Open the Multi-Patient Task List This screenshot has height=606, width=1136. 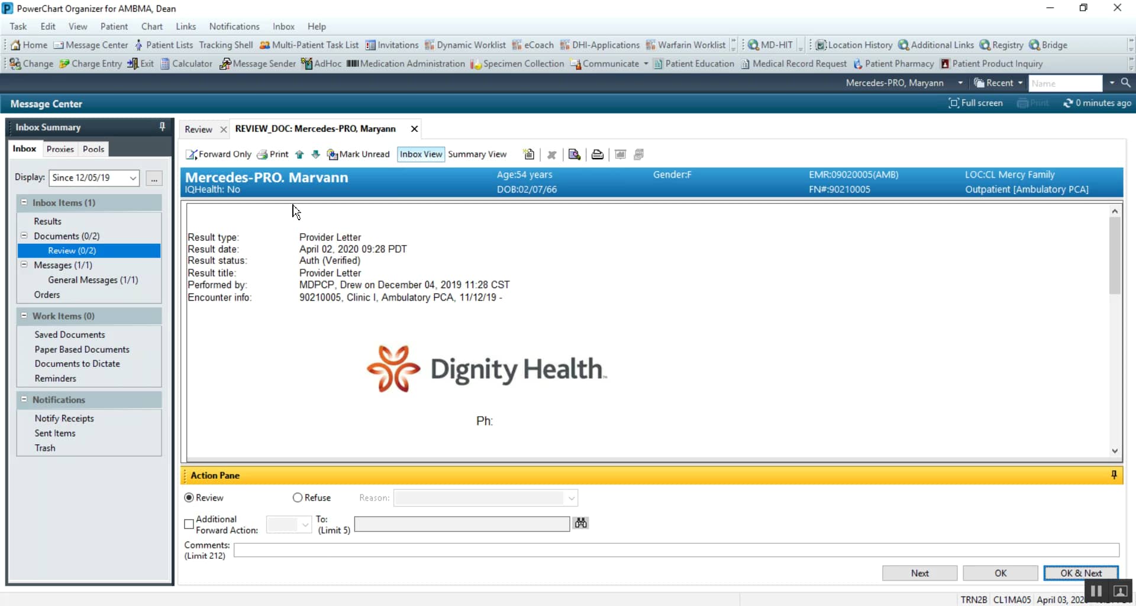tap(309, 44)
